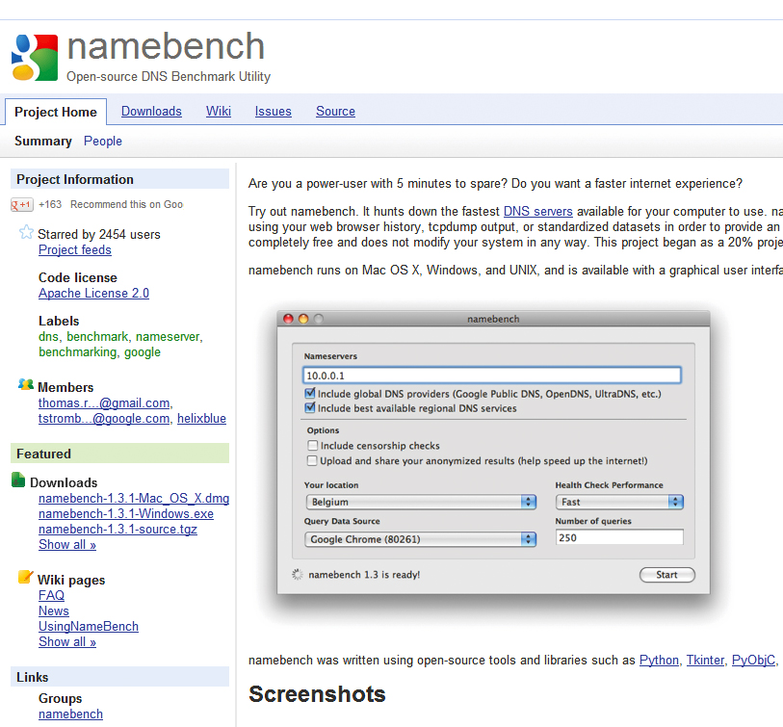Open Query Data Source Google Chrome dropdown

[x=421, y=539]
